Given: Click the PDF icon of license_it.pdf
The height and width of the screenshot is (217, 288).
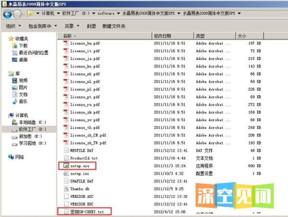Looking at the screenshot, I should coord(66,51).
